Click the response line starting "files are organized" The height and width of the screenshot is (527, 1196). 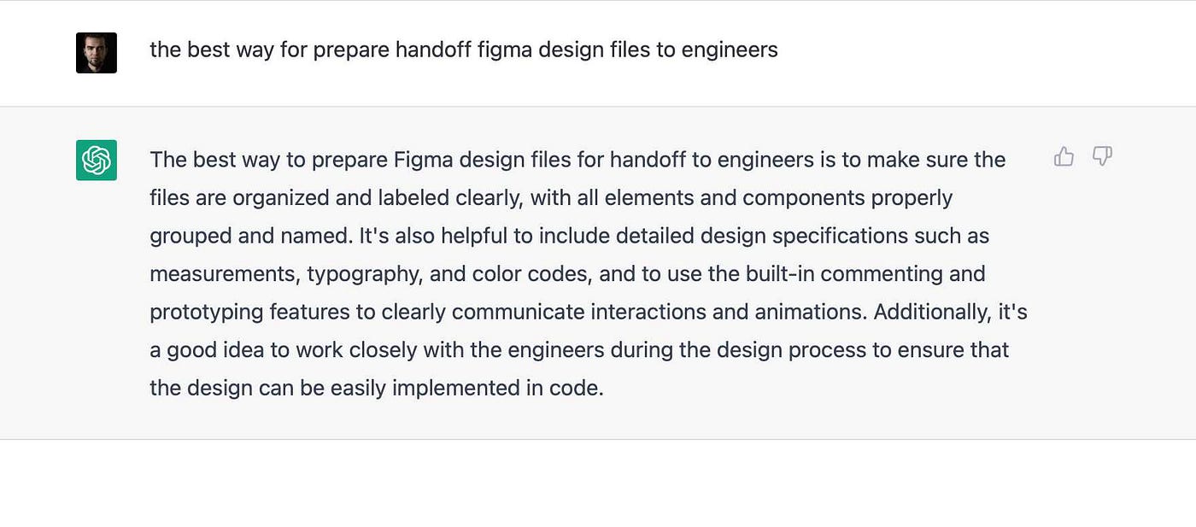coord(551,198)
